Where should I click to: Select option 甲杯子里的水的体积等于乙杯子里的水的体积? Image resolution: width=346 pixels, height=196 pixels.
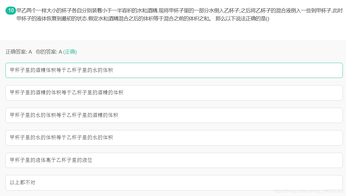click(x=174, y=138)
